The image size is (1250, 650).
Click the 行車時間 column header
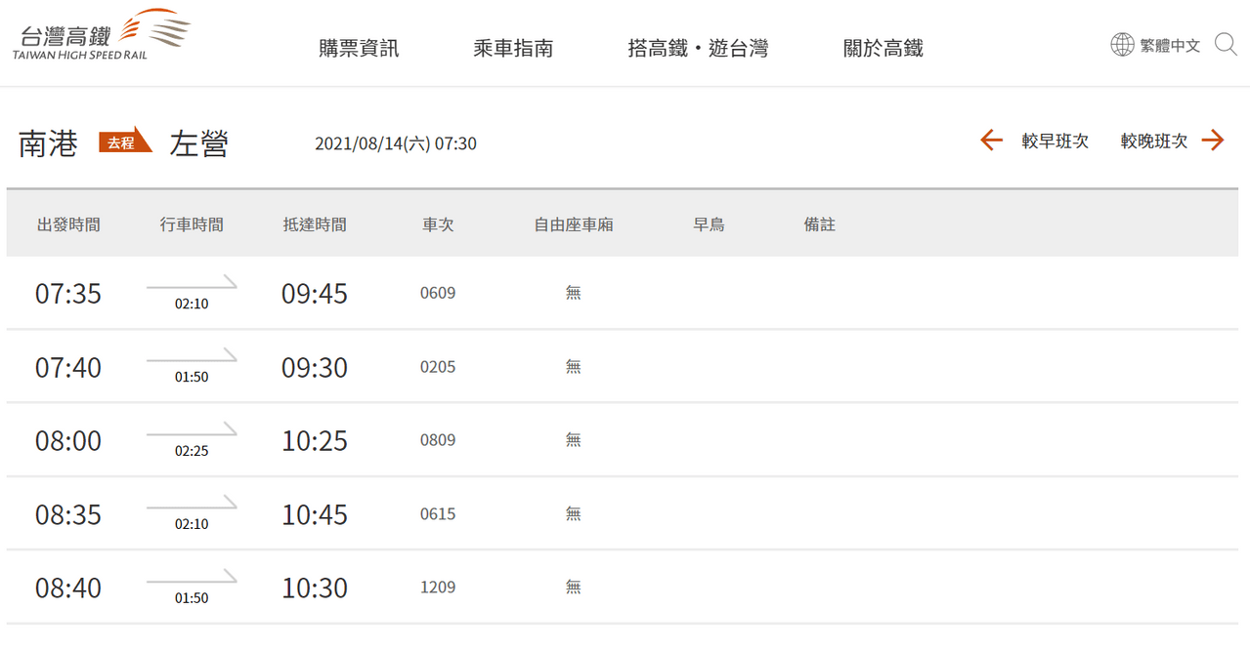click(192, 224)
